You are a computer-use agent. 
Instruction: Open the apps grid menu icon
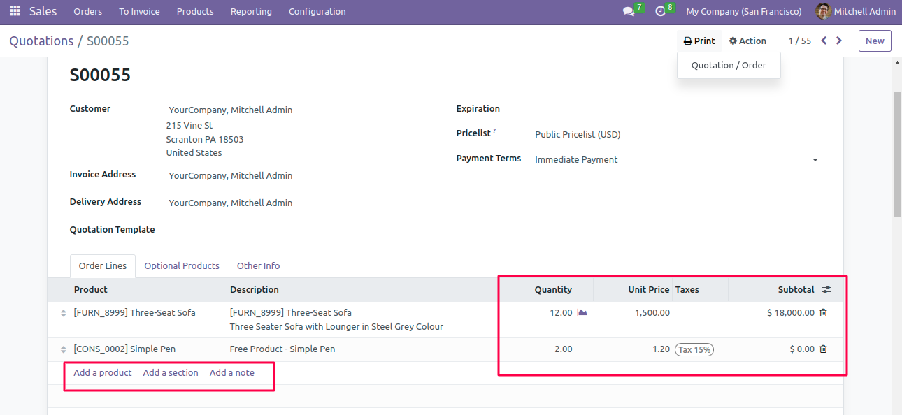tap(15, 11)
